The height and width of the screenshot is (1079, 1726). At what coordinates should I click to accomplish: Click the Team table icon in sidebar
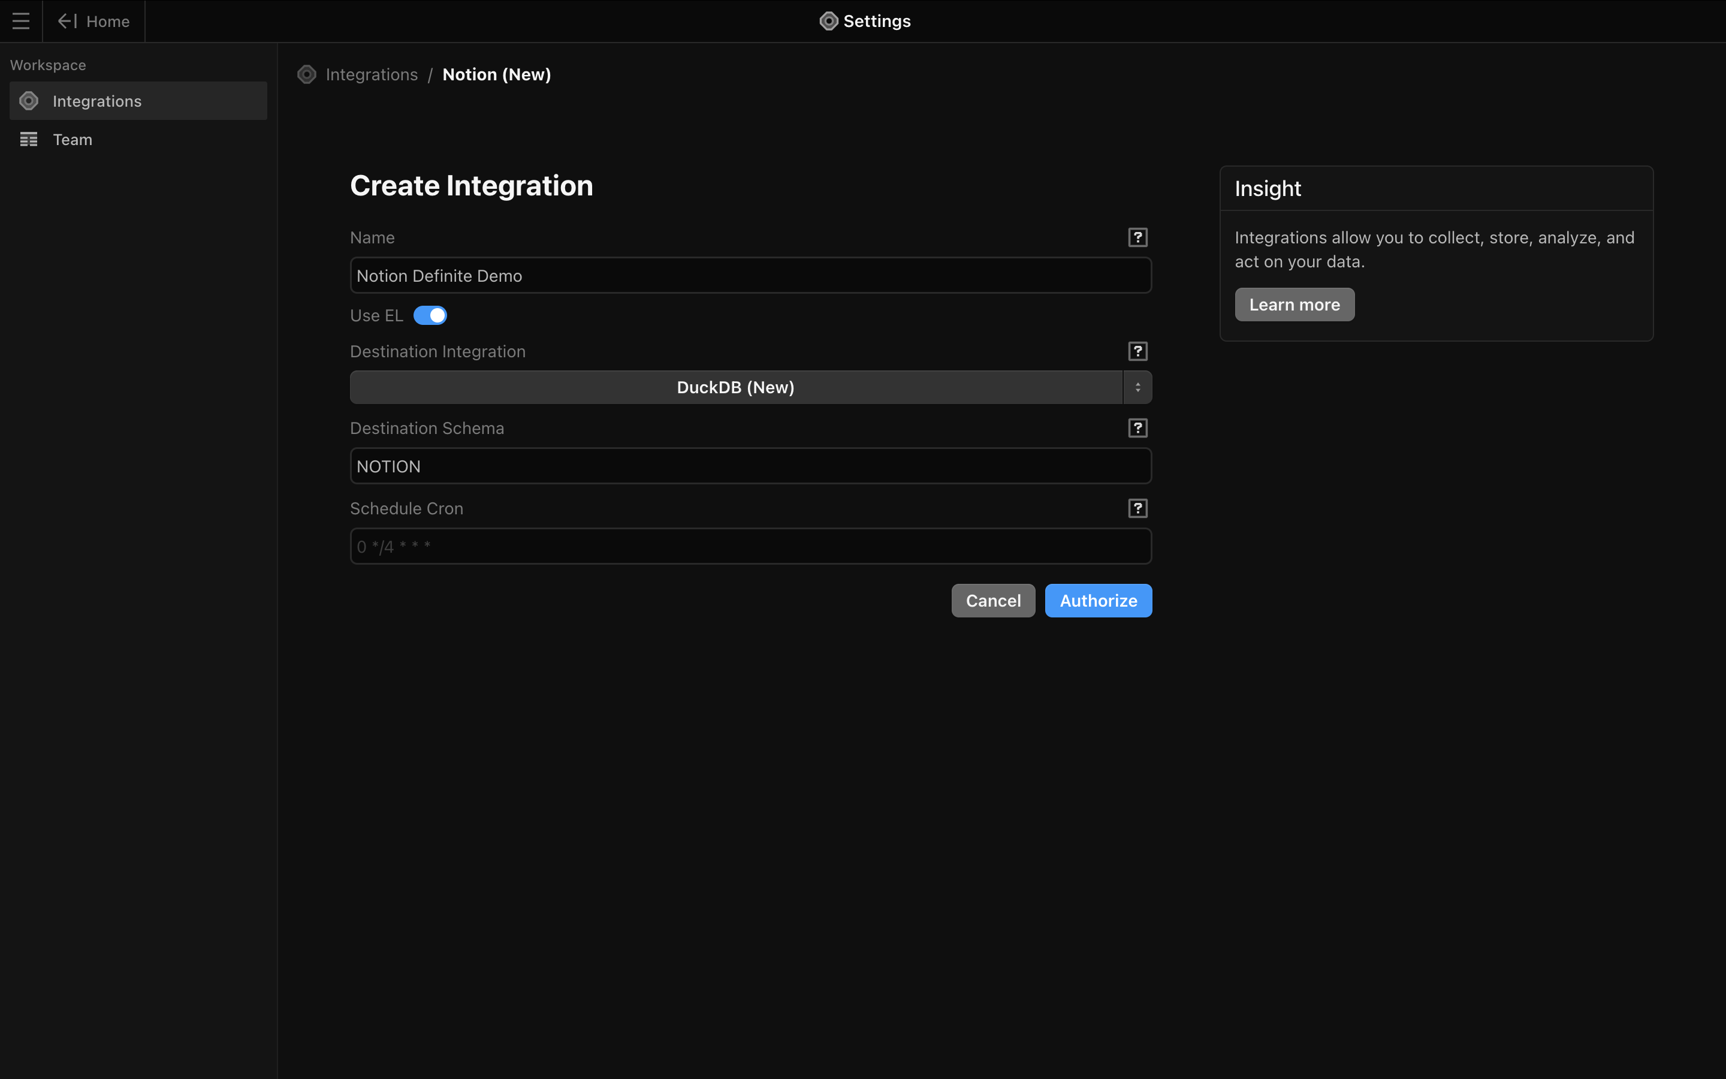(x=29, y=140)
